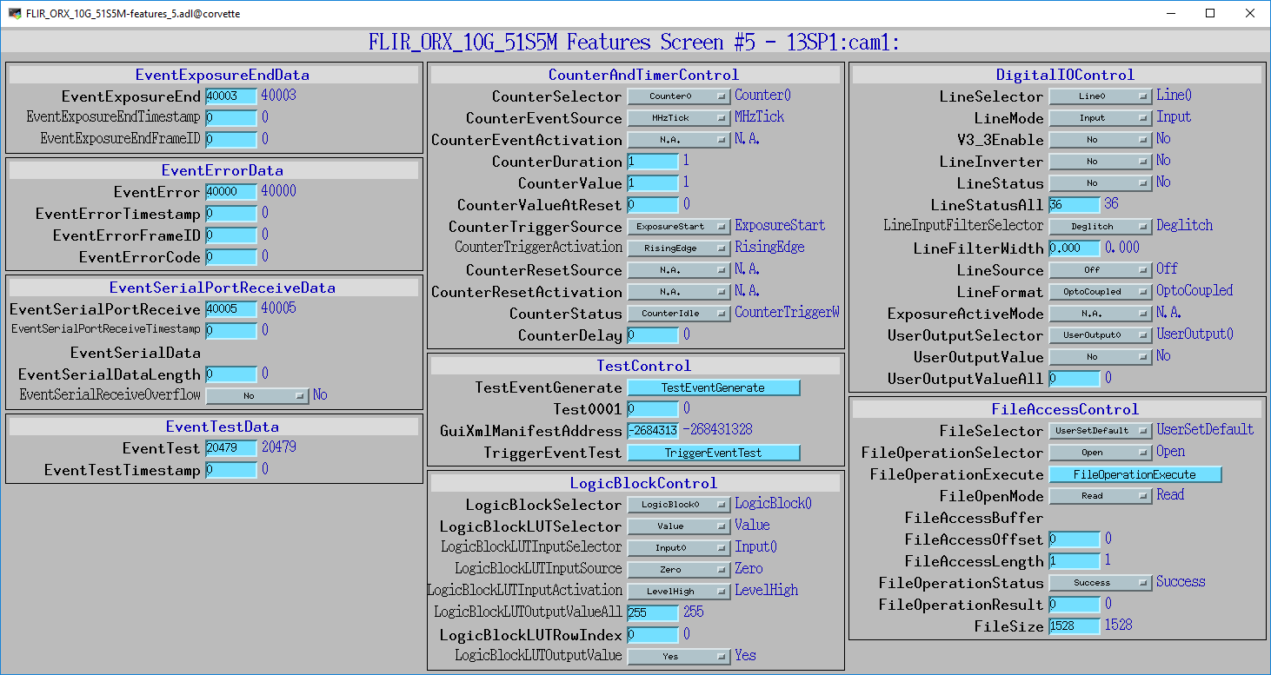This screenshot has height=675, width=1271.
Task: Open CounterTriggerActivation RisingEdge dropdown
Action: coord(679,248)
